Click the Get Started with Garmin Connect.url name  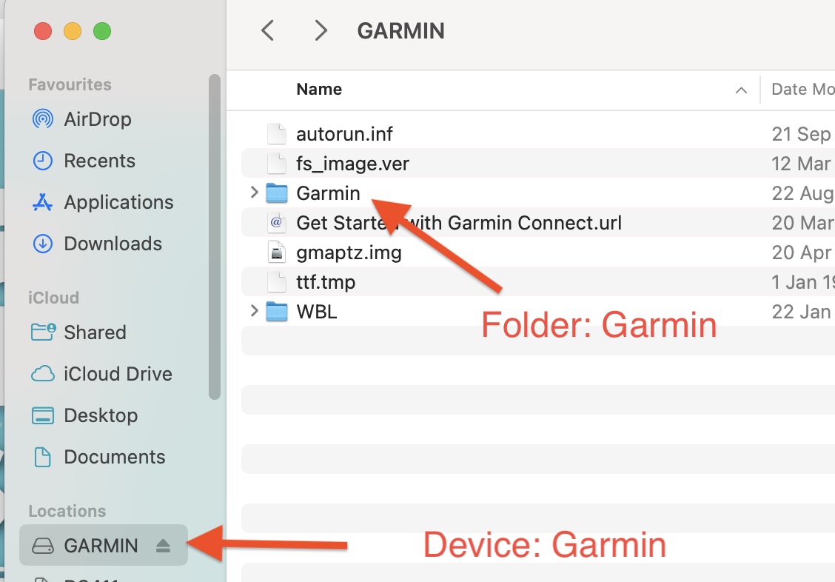pyautogui.click(x=459, y=223)
